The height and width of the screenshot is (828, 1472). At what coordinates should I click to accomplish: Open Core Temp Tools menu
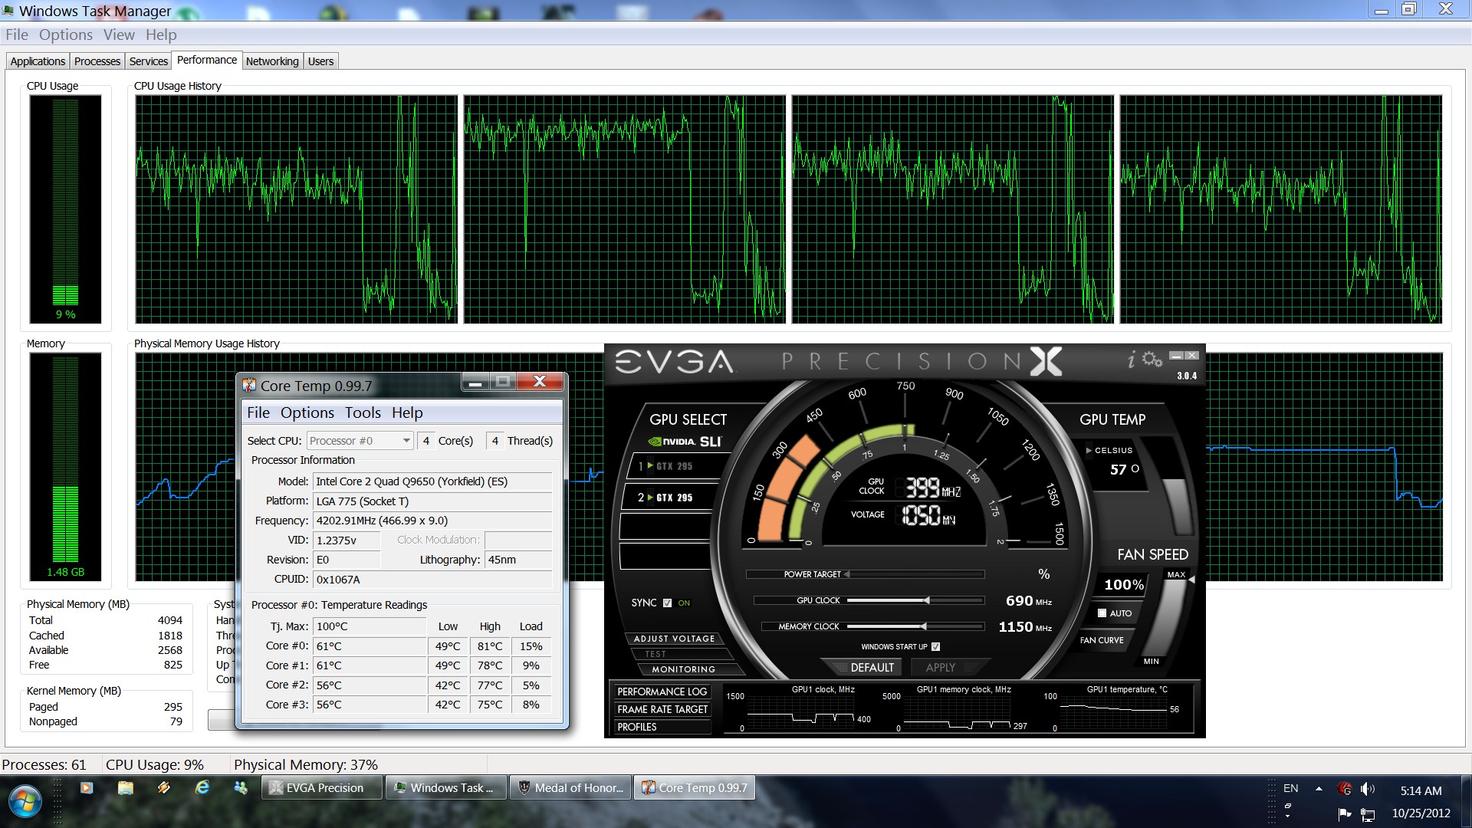[x=363, y=412]
